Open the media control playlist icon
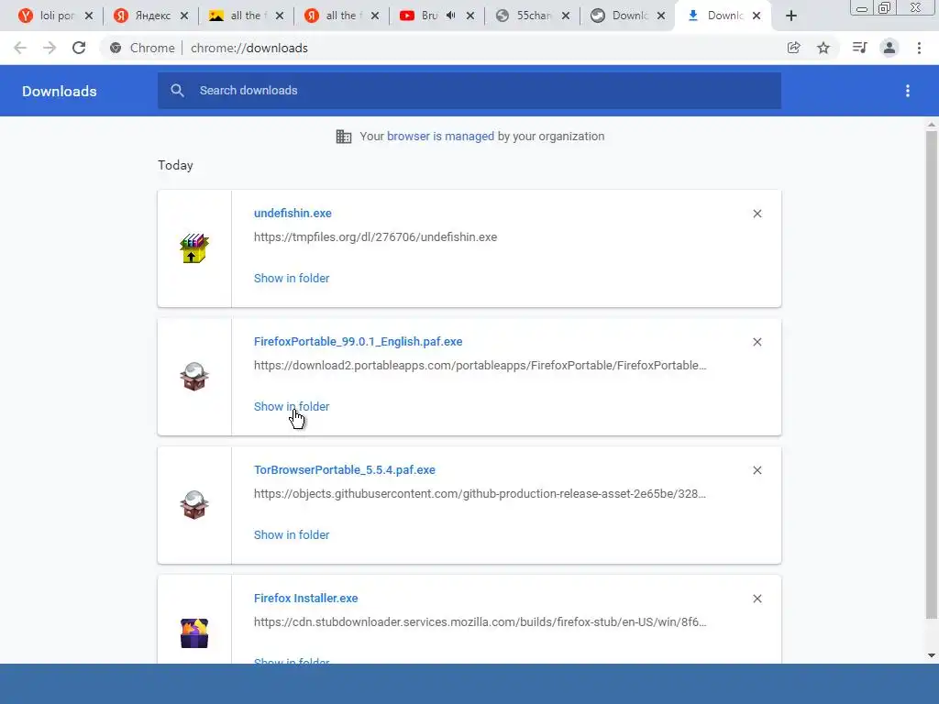The image size is (939, 704). coord(859,48)
